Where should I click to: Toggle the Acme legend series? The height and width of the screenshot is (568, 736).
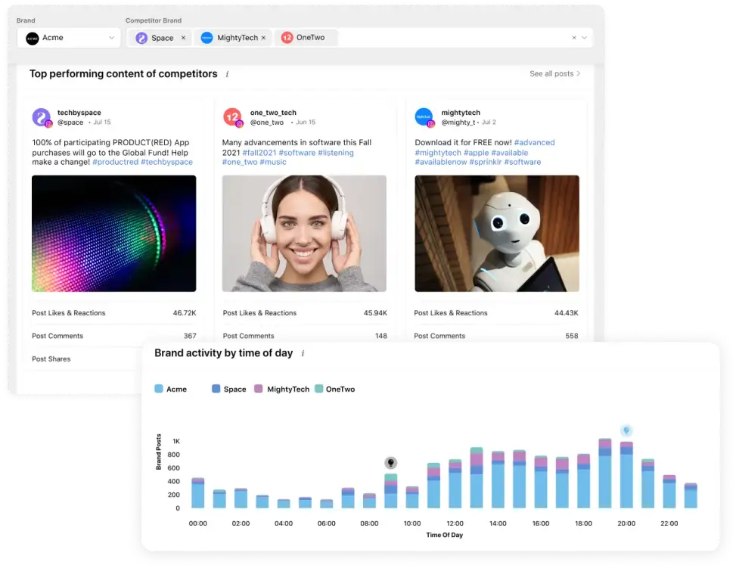(171, 390)
